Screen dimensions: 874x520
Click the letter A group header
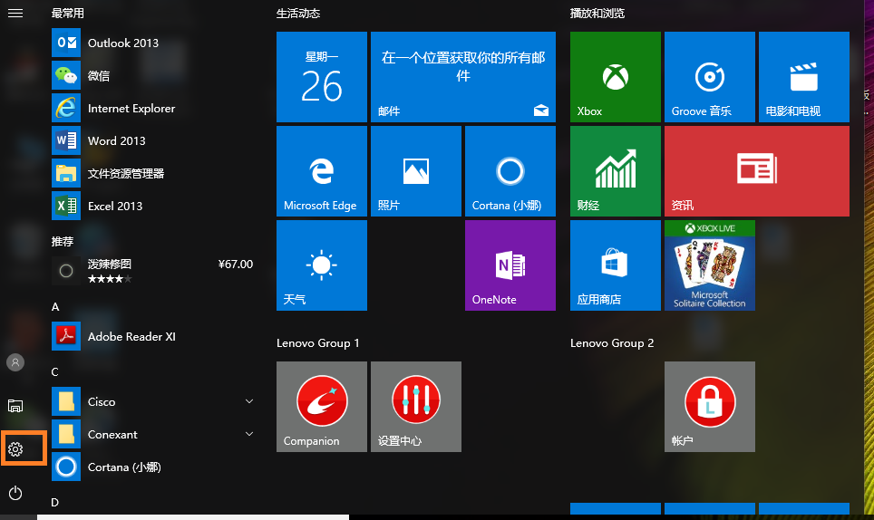pyautogui.click(x=55, y=307)
